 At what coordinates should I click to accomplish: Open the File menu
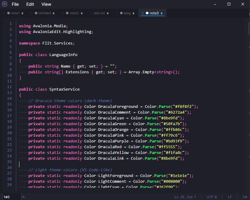click(15, 4)
